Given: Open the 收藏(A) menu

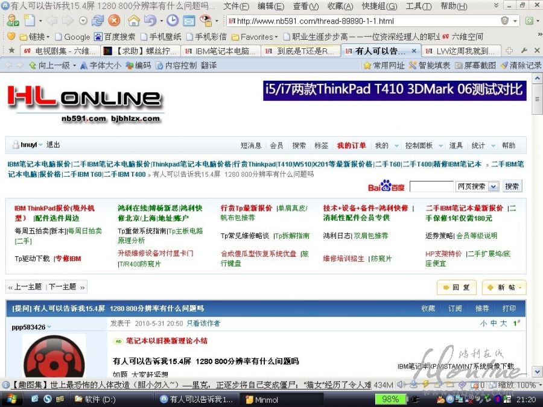Looking at the screenshot, I should [340, 6].
